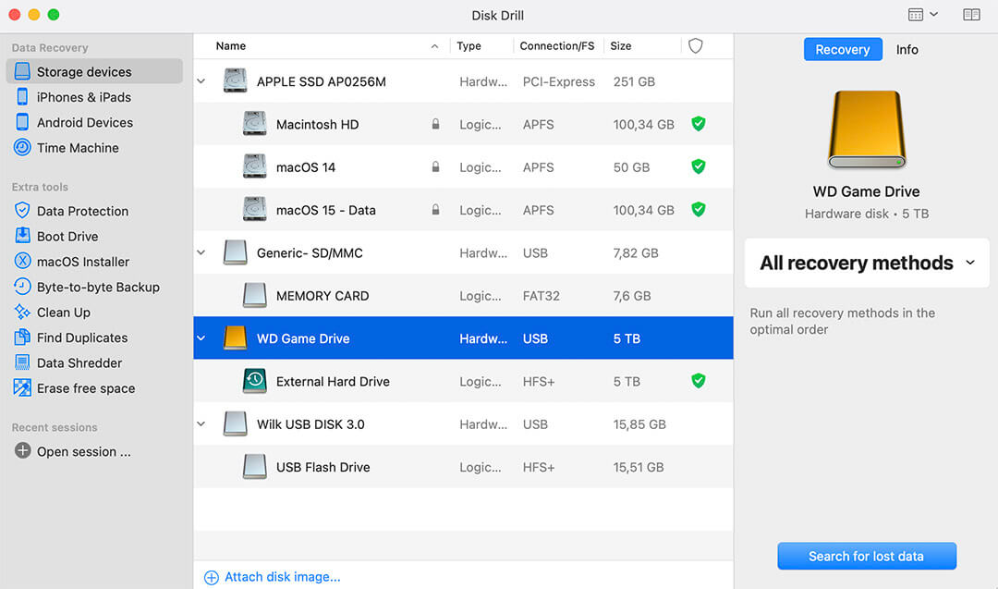
Task: Click the Data Shredder icon
Action: (22, 363)
